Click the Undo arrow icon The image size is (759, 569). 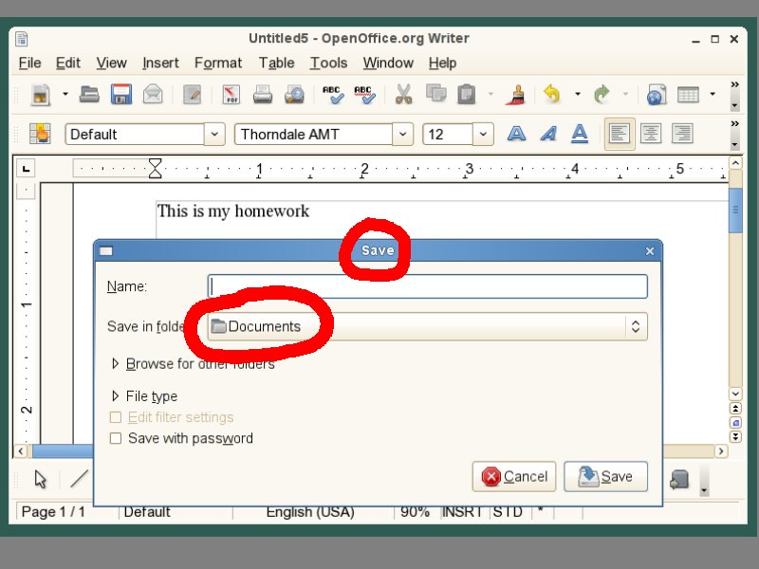[551, 94]
